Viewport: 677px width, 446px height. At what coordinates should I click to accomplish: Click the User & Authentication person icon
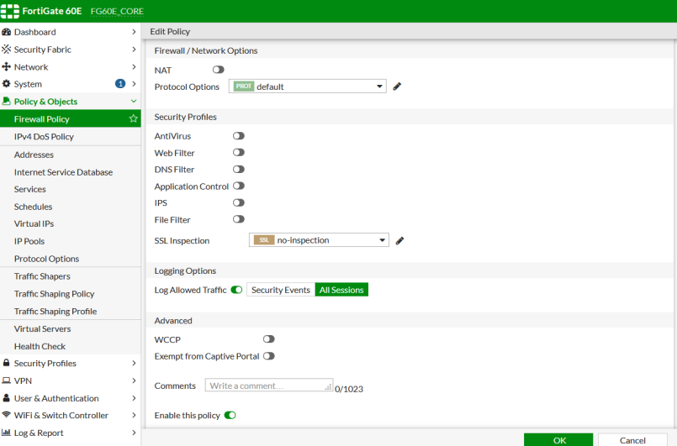click(6, 397)
